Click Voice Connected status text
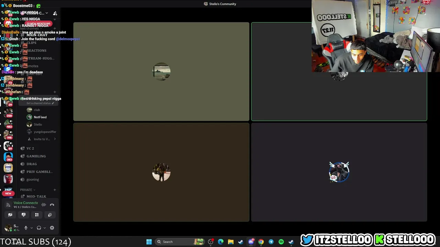The image size is (440, 247). (x=26, y=203)
